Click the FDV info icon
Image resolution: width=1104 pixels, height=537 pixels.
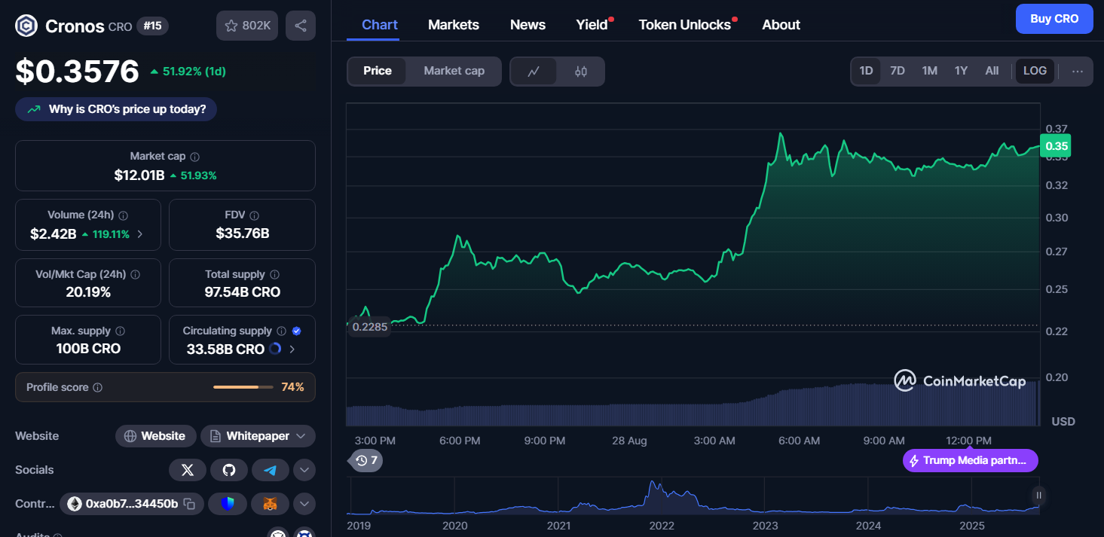255,215
